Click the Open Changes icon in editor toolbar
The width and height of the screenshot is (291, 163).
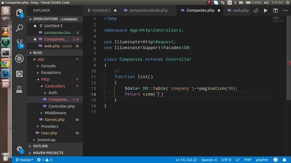(x=256, y=10)
